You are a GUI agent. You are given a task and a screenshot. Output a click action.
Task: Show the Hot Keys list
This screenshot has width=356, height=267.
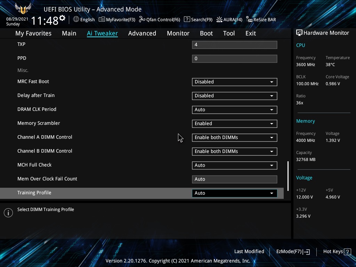pyautogui.click(x=337, y=252)
